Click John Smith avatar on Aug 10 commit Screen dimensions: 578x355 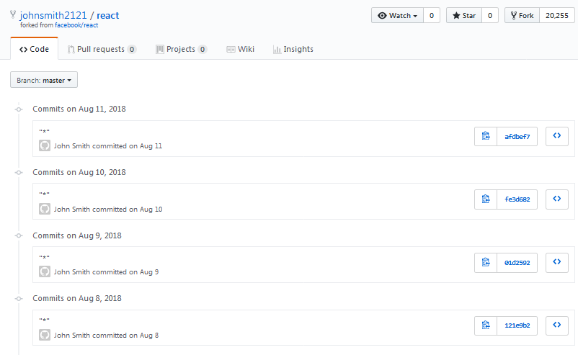pos(45,209)
